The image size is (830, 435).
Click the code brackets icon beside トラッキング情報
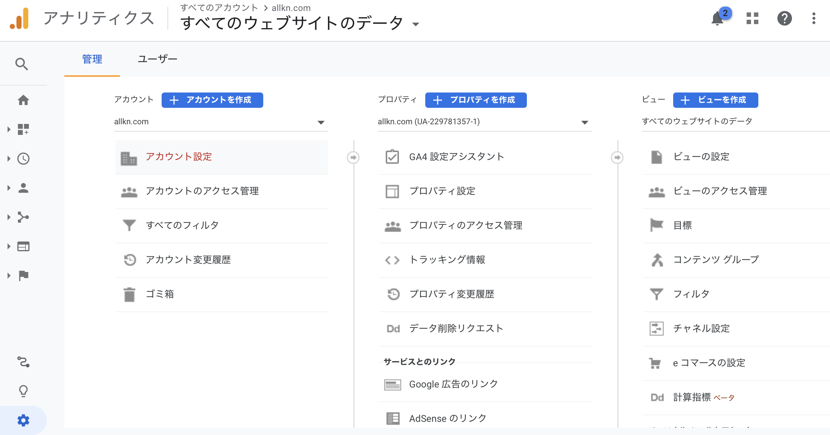click(x=392, y=260)
